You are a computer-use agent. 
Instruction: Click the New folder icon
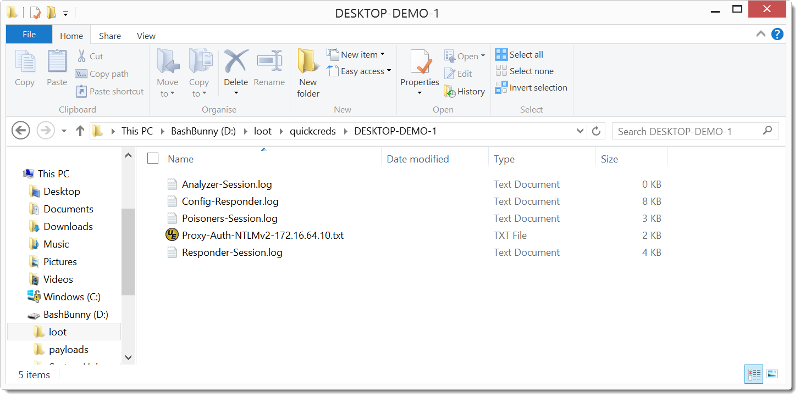tap(308, 61)
